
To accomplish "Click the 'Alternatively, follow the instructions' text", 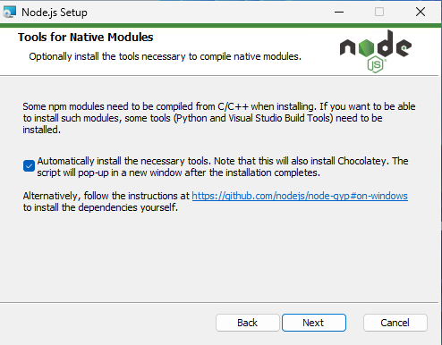I will click(x=106, y=196).
